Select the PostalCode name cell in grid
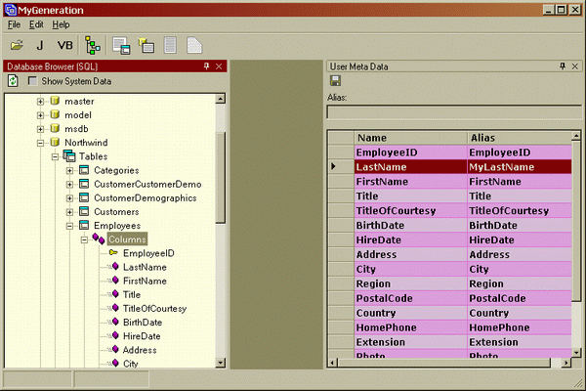 coord(410,298)
